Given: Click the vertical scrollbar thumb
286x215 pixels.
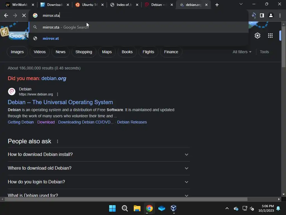Looking at the screenshot, I should 283,47.
